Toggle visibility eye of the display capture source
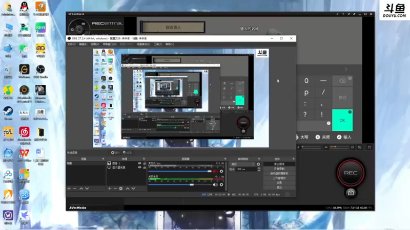This screenshot has height=230, width=410. [139, 167]
